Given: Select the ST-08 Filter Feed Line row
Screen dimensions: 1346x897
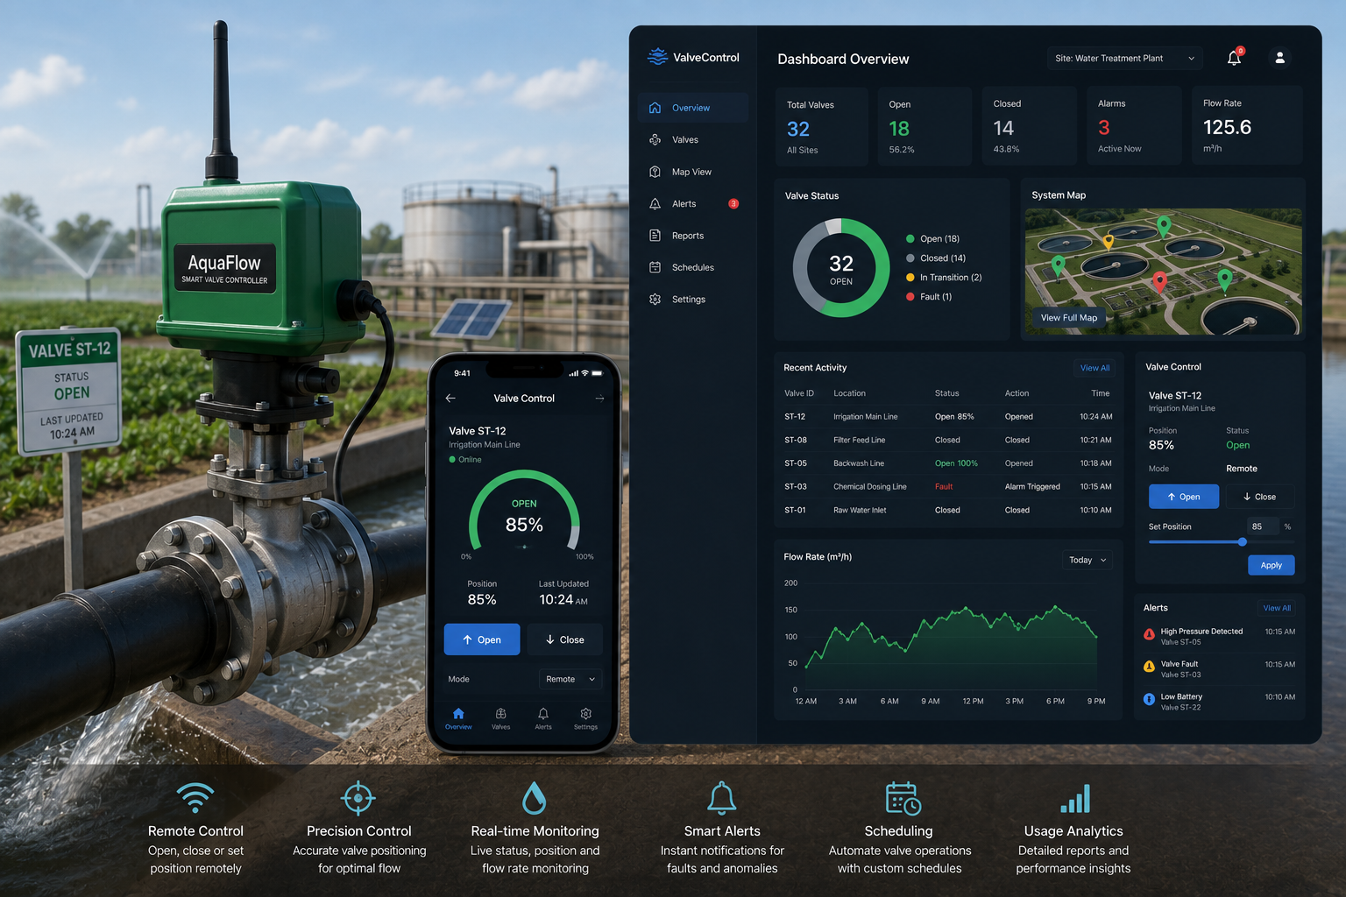Looking at the screenshot, I should click(x=948, y=440).
